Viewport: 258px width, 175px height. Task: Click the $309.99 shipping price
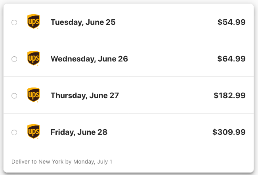click(229, 132)
